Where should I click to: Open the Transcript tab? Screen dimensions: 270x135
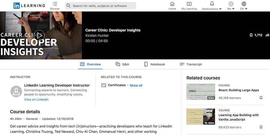(190, 64)
